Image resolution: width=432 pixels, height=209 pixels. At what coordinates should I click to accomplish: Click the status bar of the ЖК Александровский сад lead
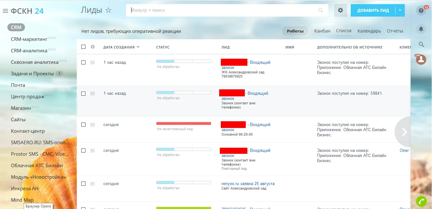click(184, 61)
